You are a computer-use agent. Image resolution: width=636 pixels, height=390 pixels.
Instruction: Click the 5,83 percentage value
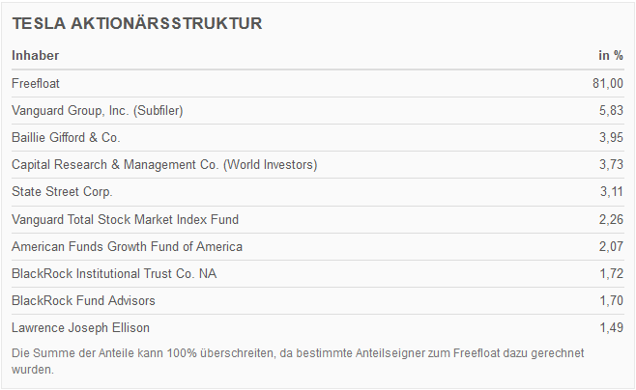611,111
